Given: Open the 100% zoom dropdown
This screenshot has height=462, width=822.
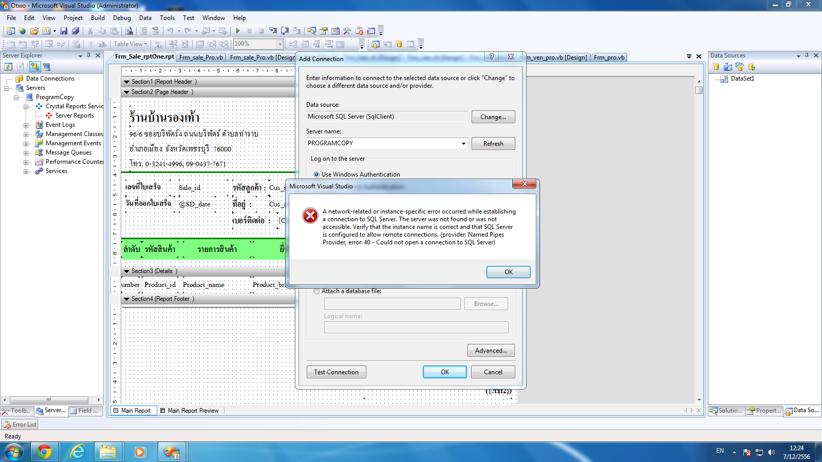Looking at the screenshot, I should point(280,44).
